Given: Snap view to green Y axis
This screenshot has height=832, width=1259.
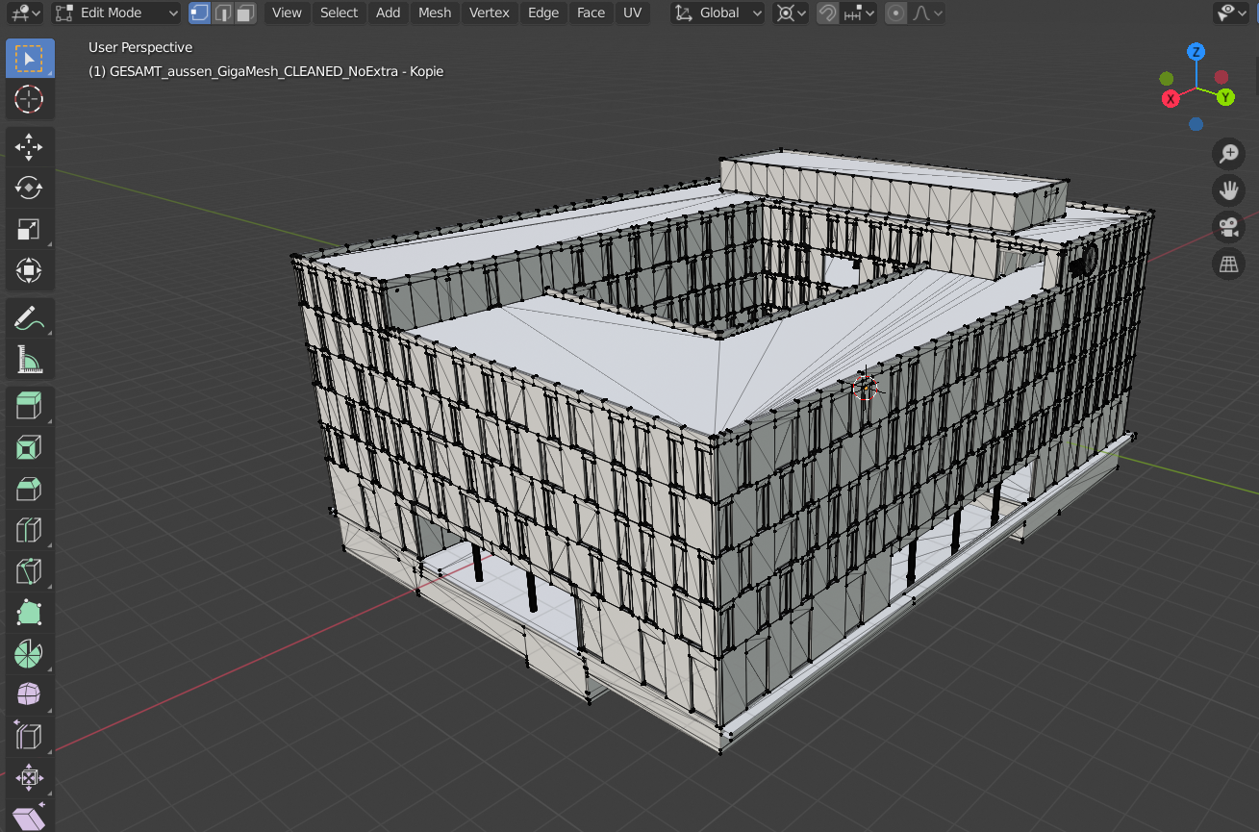Looking at the screenshot, I should click(x=1225, y=97).
